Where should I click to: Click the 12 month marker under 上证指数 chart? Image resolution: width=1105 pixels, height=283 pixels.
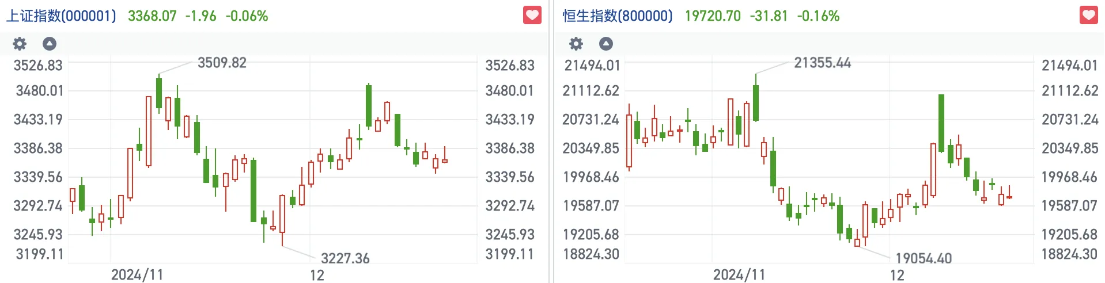(317, 275)
